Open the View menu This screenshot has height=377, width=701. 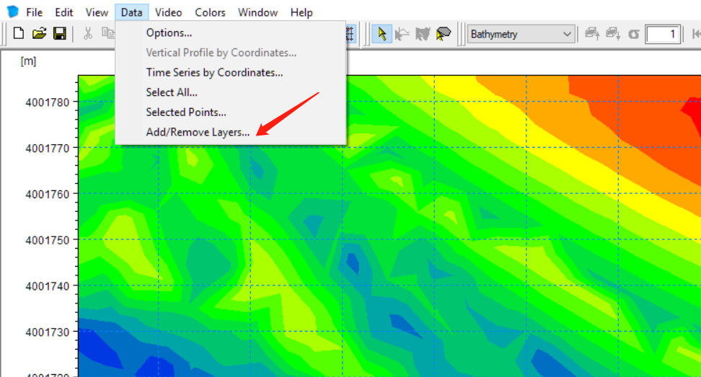pos(97,12)
